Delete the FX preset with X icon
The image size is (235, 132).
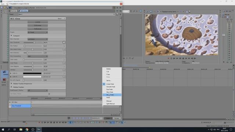point(120,14)
